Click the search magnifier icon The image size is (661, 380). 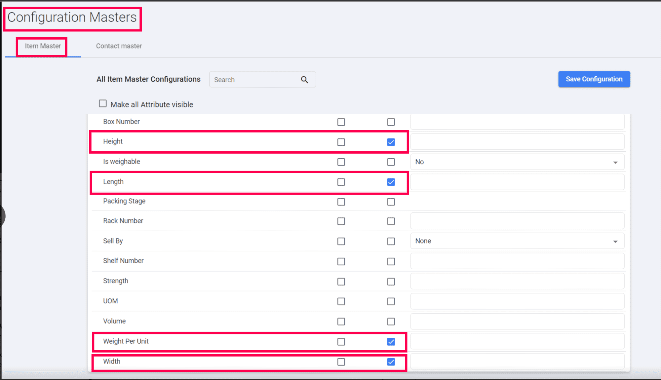(304, 80)
